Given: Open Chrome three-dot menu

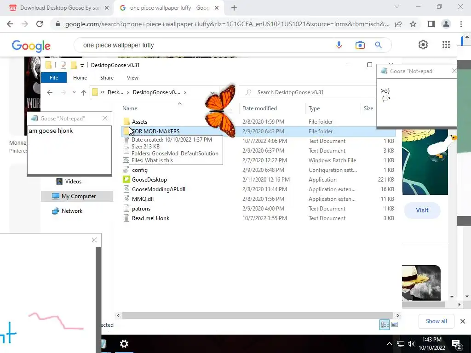Looking at the screenshot, I should 461,24.
